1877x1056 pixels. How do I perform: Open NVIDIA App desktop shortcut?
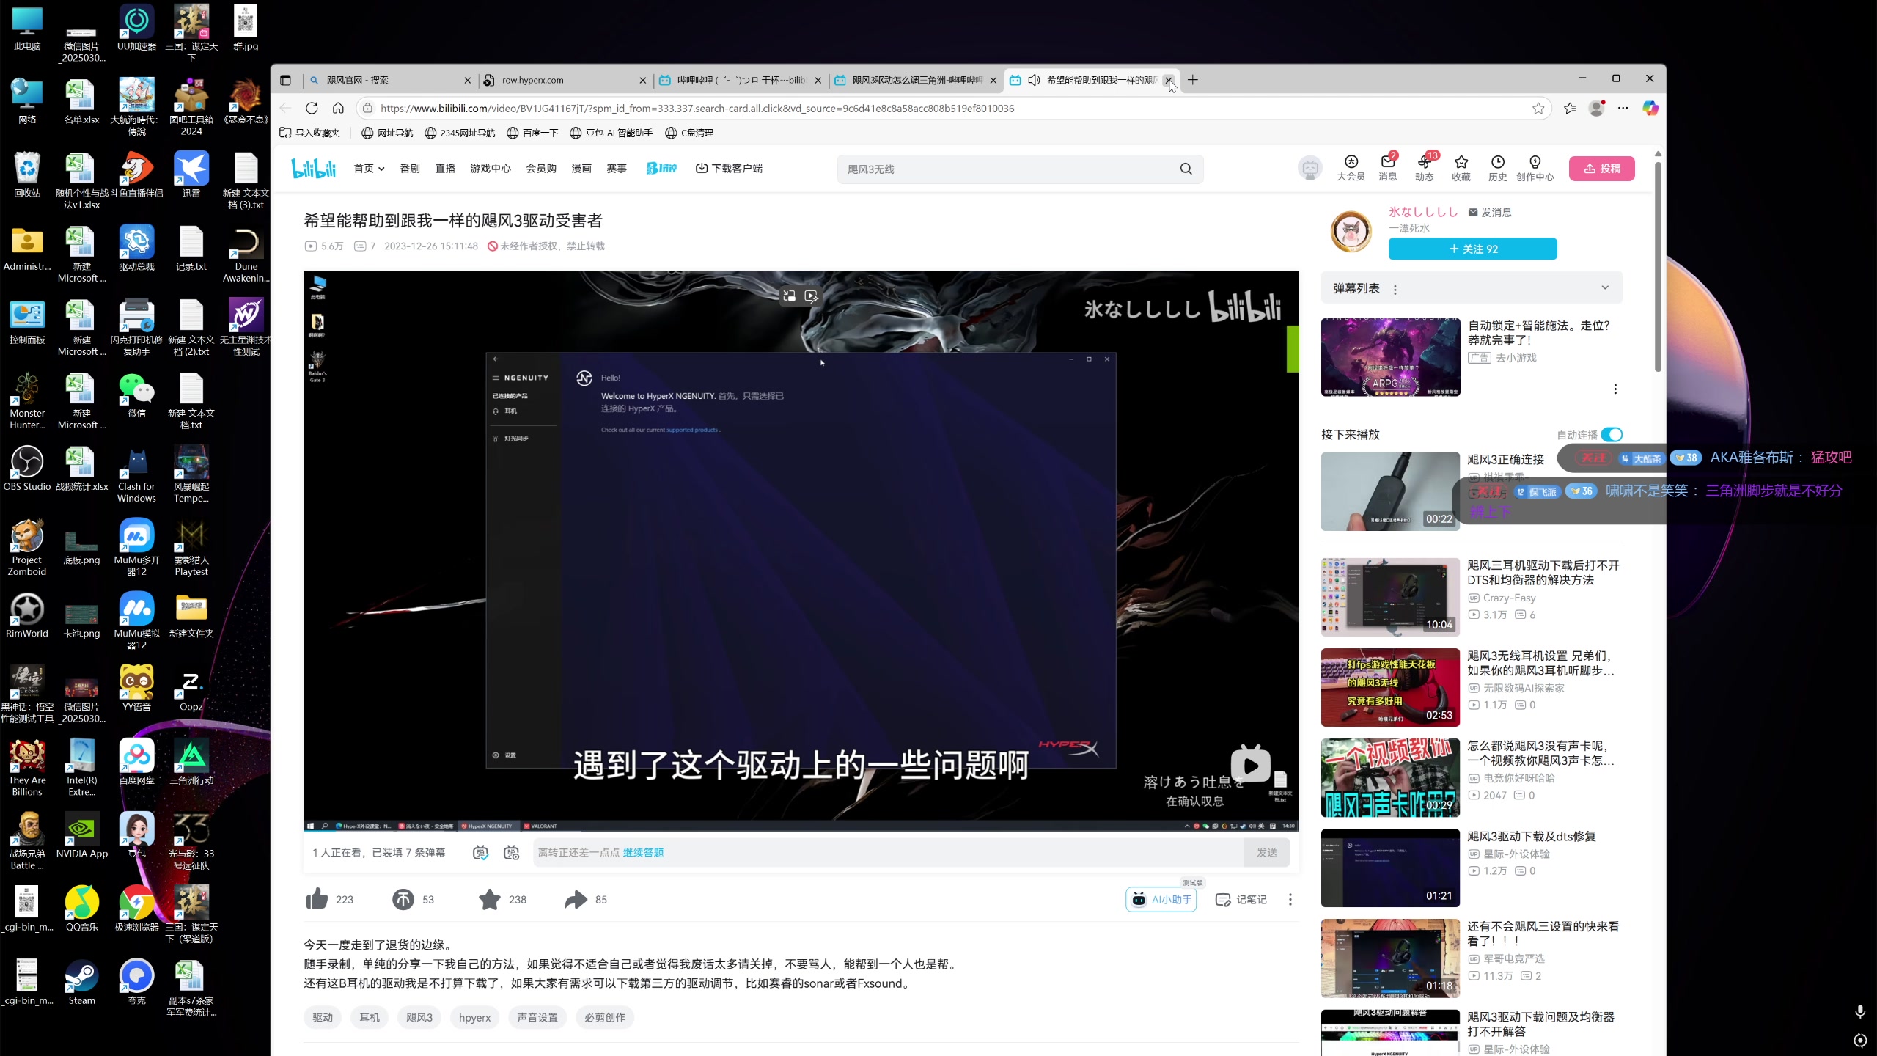(x=81, y=835)
